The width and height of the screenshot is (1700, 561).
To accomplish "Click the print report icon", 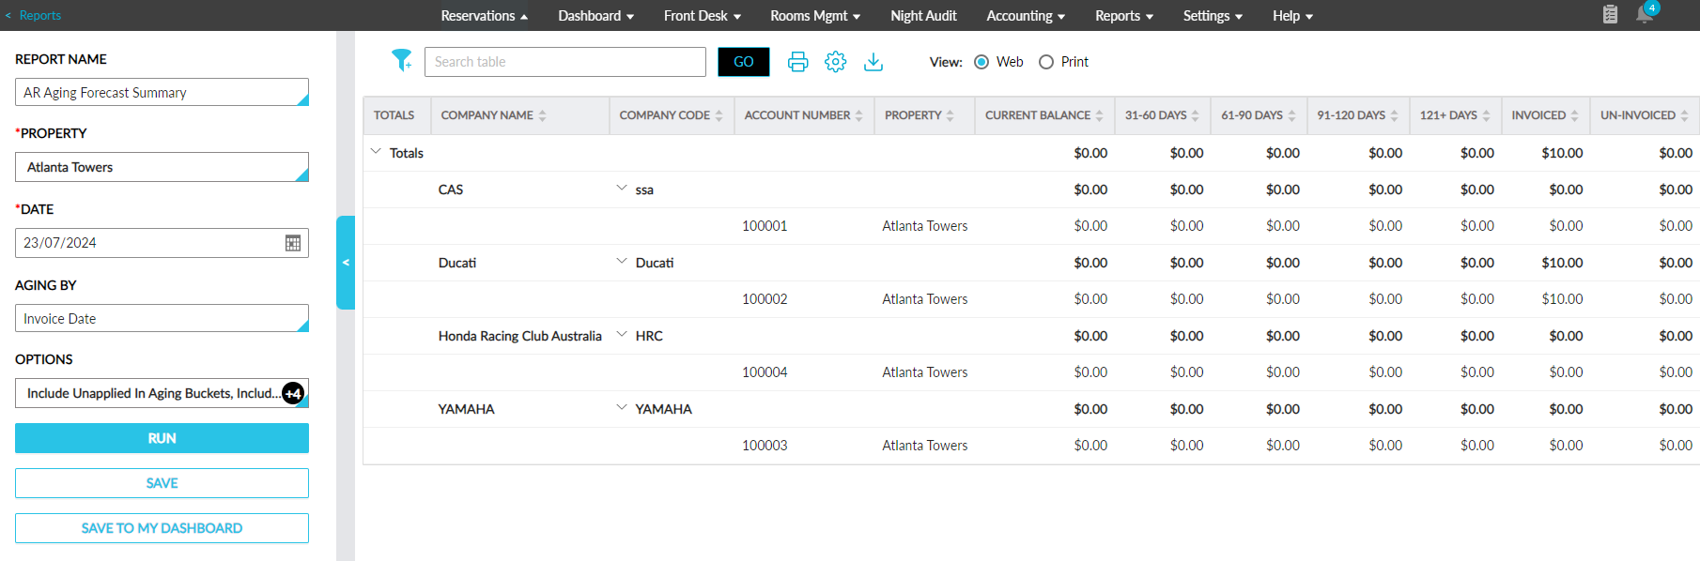I will pyautogui.click(x=798, y=62).
